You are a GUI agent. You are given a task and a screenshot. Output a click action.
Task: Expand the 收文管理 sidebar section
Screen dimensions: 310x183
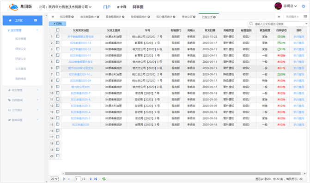37,90
